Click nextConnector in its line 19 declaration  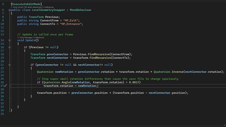(x=58, y=58)
